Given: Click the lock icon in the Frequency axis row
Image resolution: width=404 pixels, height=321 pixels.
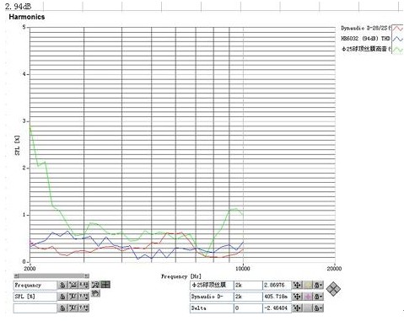Looking at the screenshot, I should pos(62,286).
